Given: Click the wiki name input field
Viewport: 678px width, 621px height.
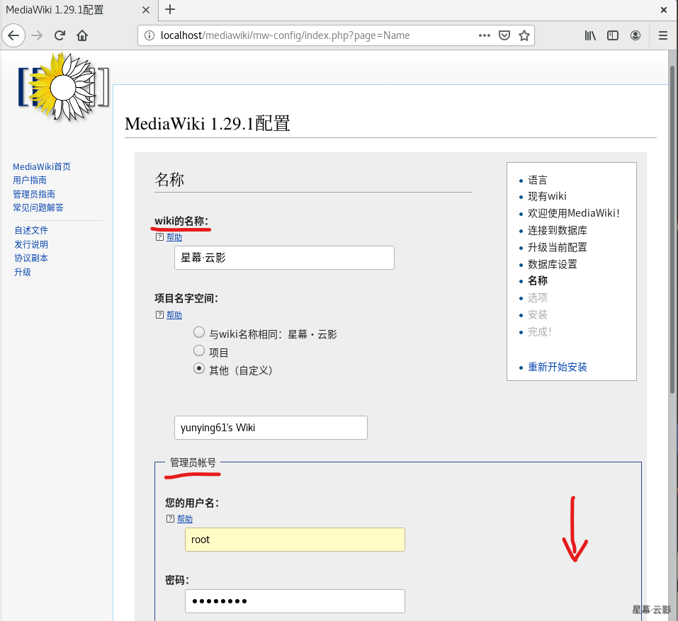Looking at the screenshot, I should [283, 258].
